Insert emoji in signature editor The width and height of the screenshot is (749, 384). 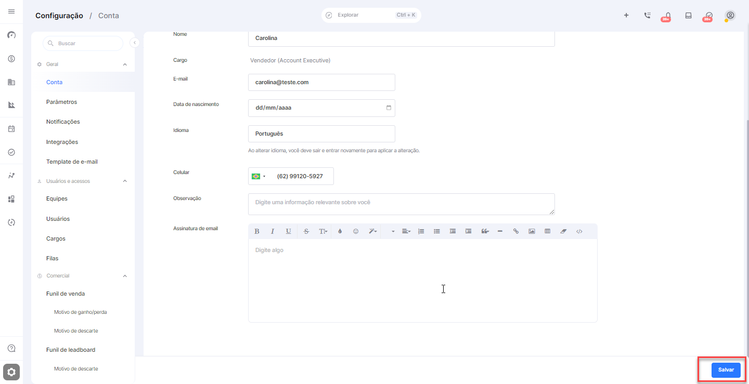356,231
